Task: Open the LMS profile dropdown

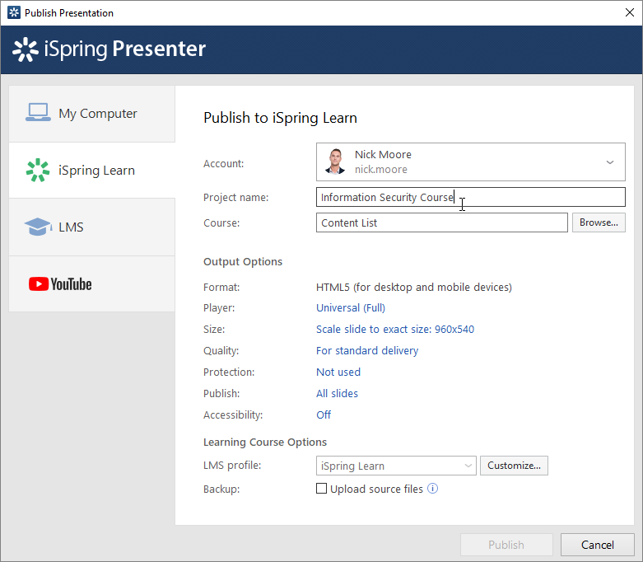Action: coord(396,466)
